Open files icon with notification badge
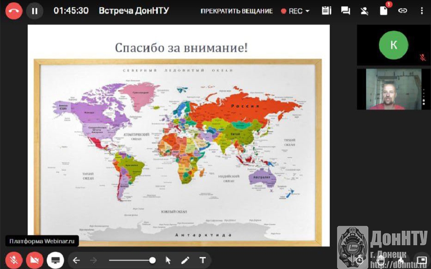431x269 pixels. tap(384, 11)
